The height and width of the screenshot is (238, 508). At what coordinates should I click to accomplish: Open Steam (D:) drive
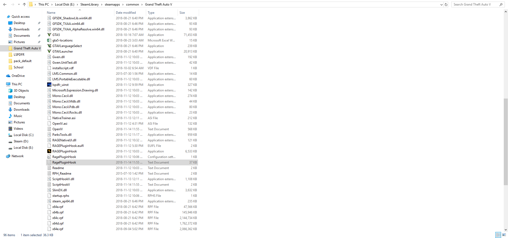(21, 141)
